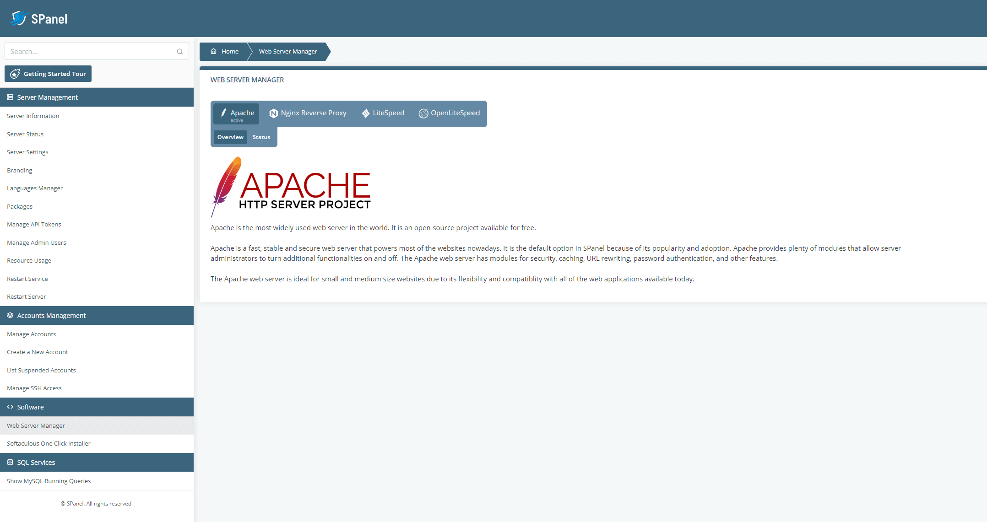Click the Getting Started Tour rocket icon

coord(15,74)
